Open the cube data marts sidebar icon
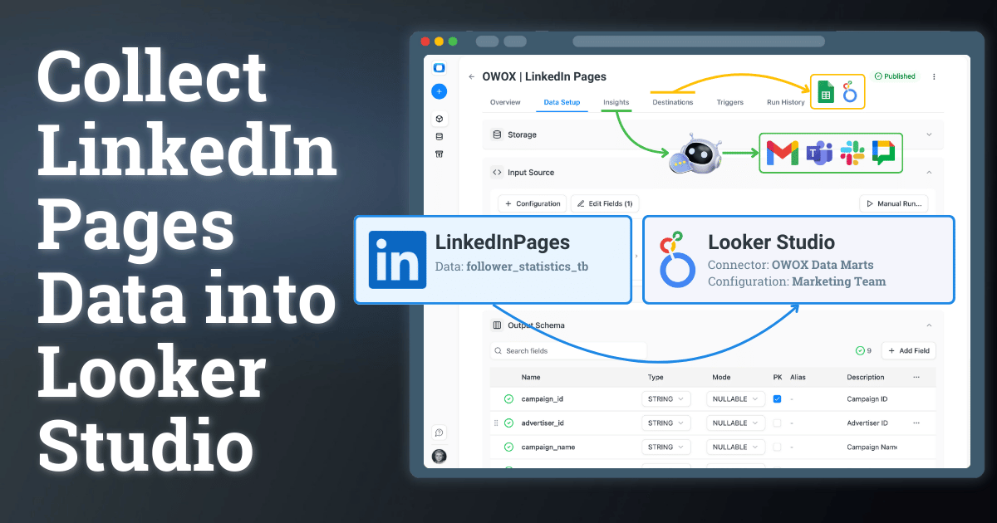Viewport: 997px width, 523px height. (440, 119)
